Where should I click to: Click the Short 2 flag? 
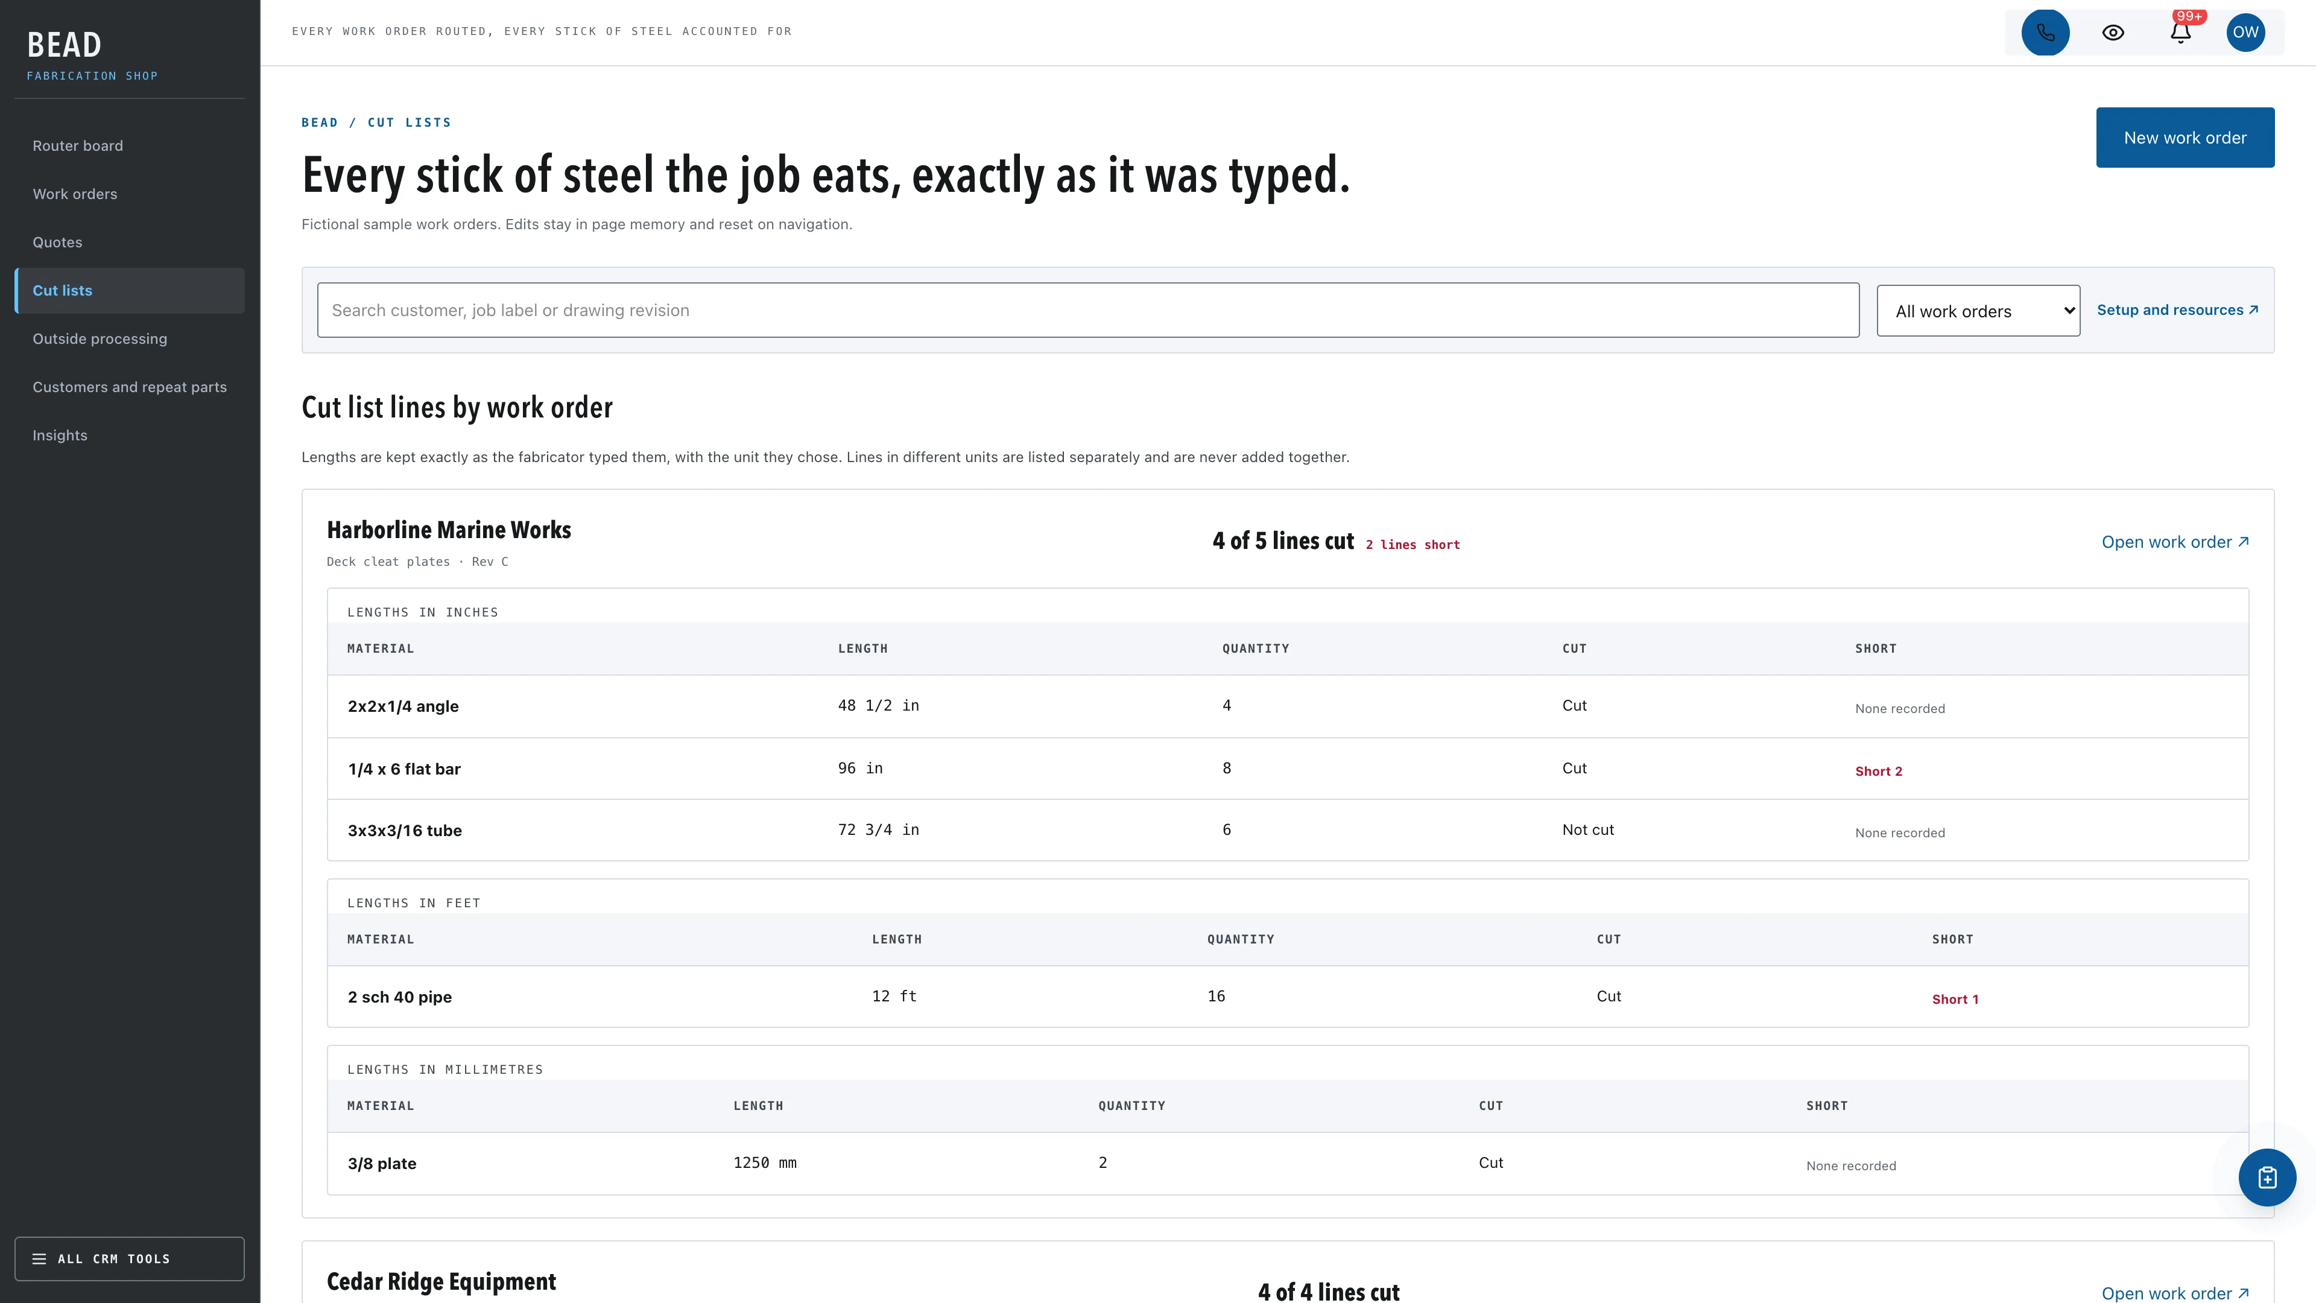[x=1878, y=771]
